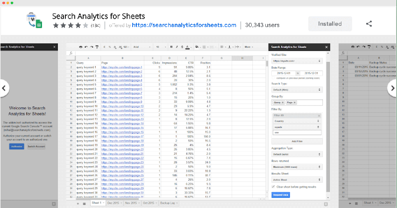The width and height of the screenshot is (397, 208).
Task: Click the share icon beside Installed
Action: [x=369, y=23]
